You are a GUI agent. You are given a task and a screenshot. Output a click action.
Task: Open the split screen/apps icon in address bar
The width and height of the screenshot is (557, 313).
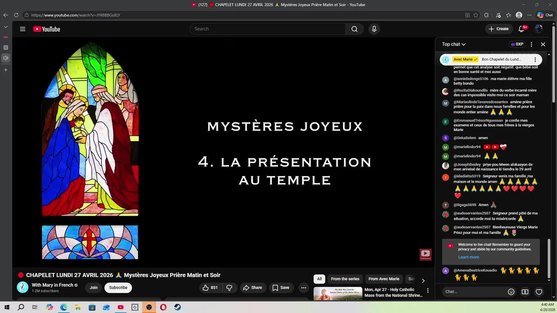point(467,15)
